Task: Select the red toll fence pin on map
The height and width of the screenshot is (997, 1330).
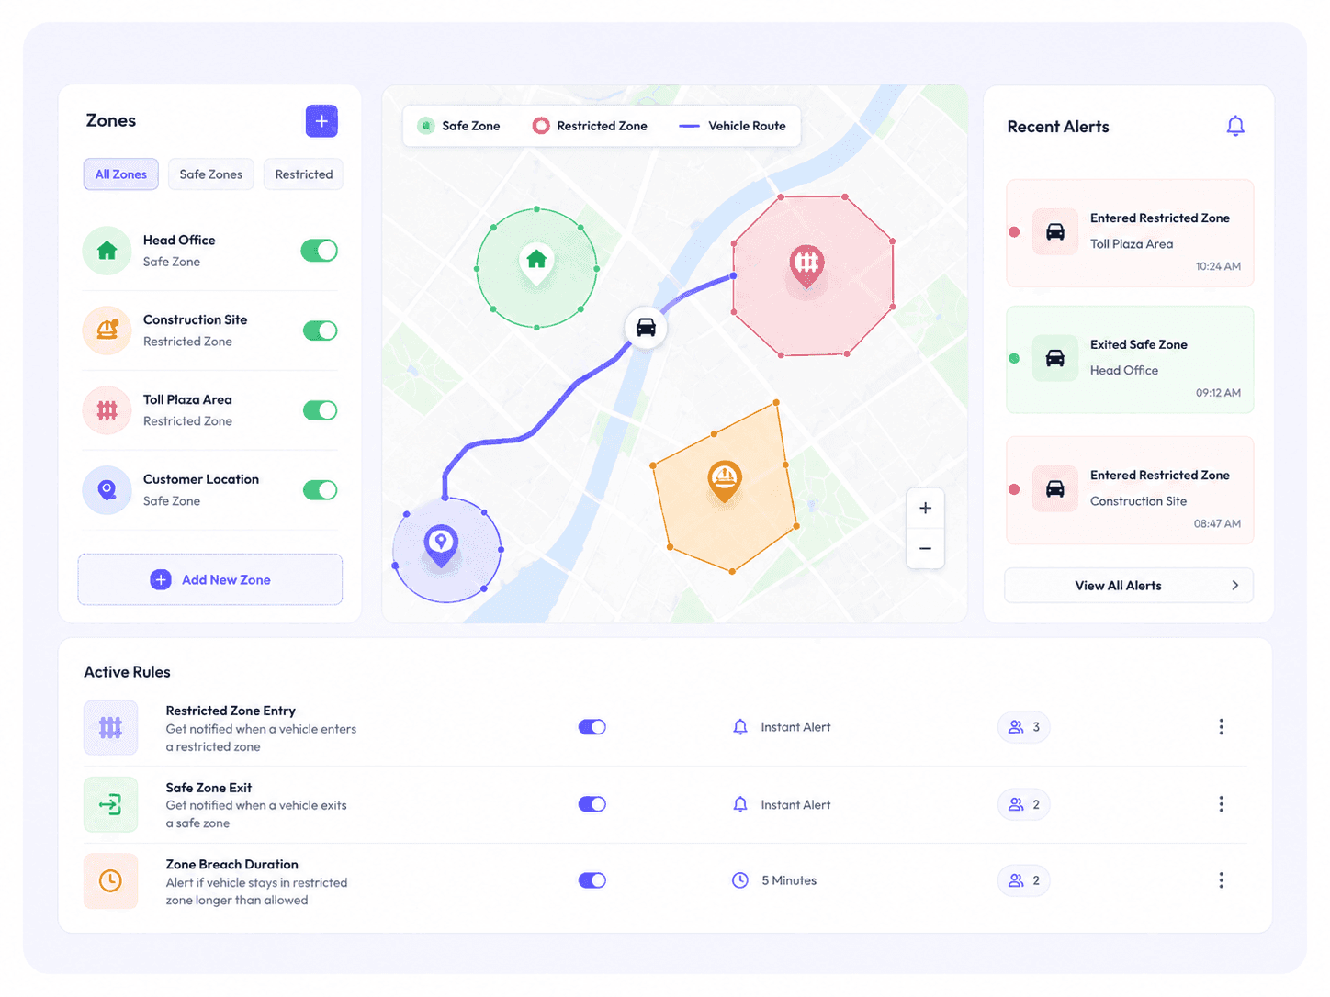Action: pyautogui.click(x=806, y=266)
